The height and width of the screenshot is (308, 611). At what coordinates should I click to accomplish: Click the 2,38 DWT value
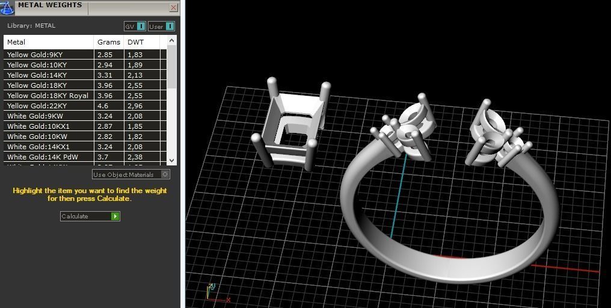coord(135,157)
